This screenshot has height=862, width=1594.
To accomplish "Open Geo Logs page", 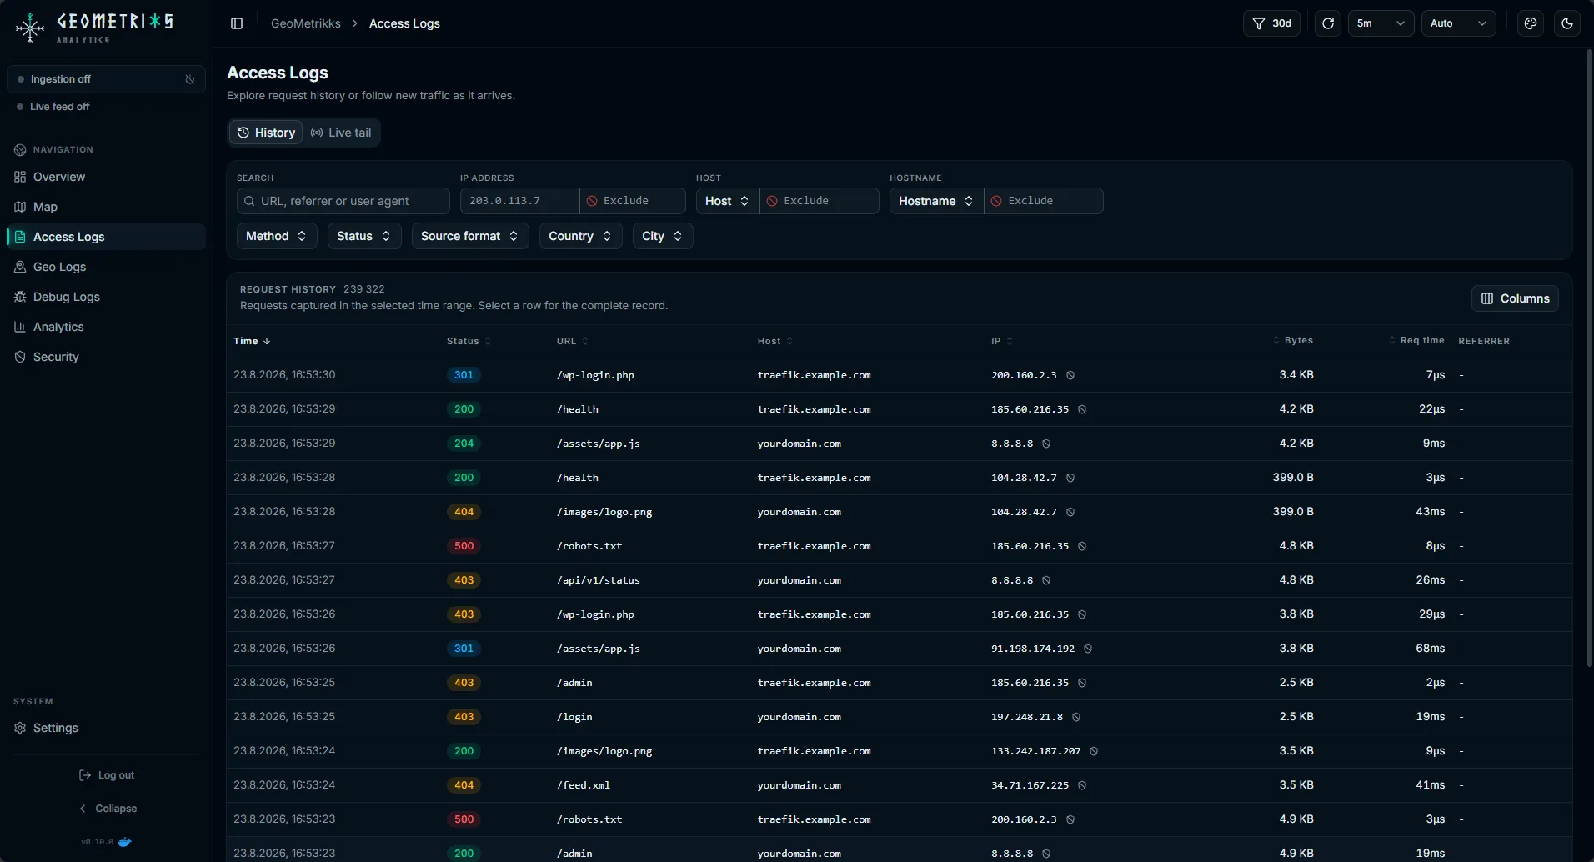I will coord(106,267).
